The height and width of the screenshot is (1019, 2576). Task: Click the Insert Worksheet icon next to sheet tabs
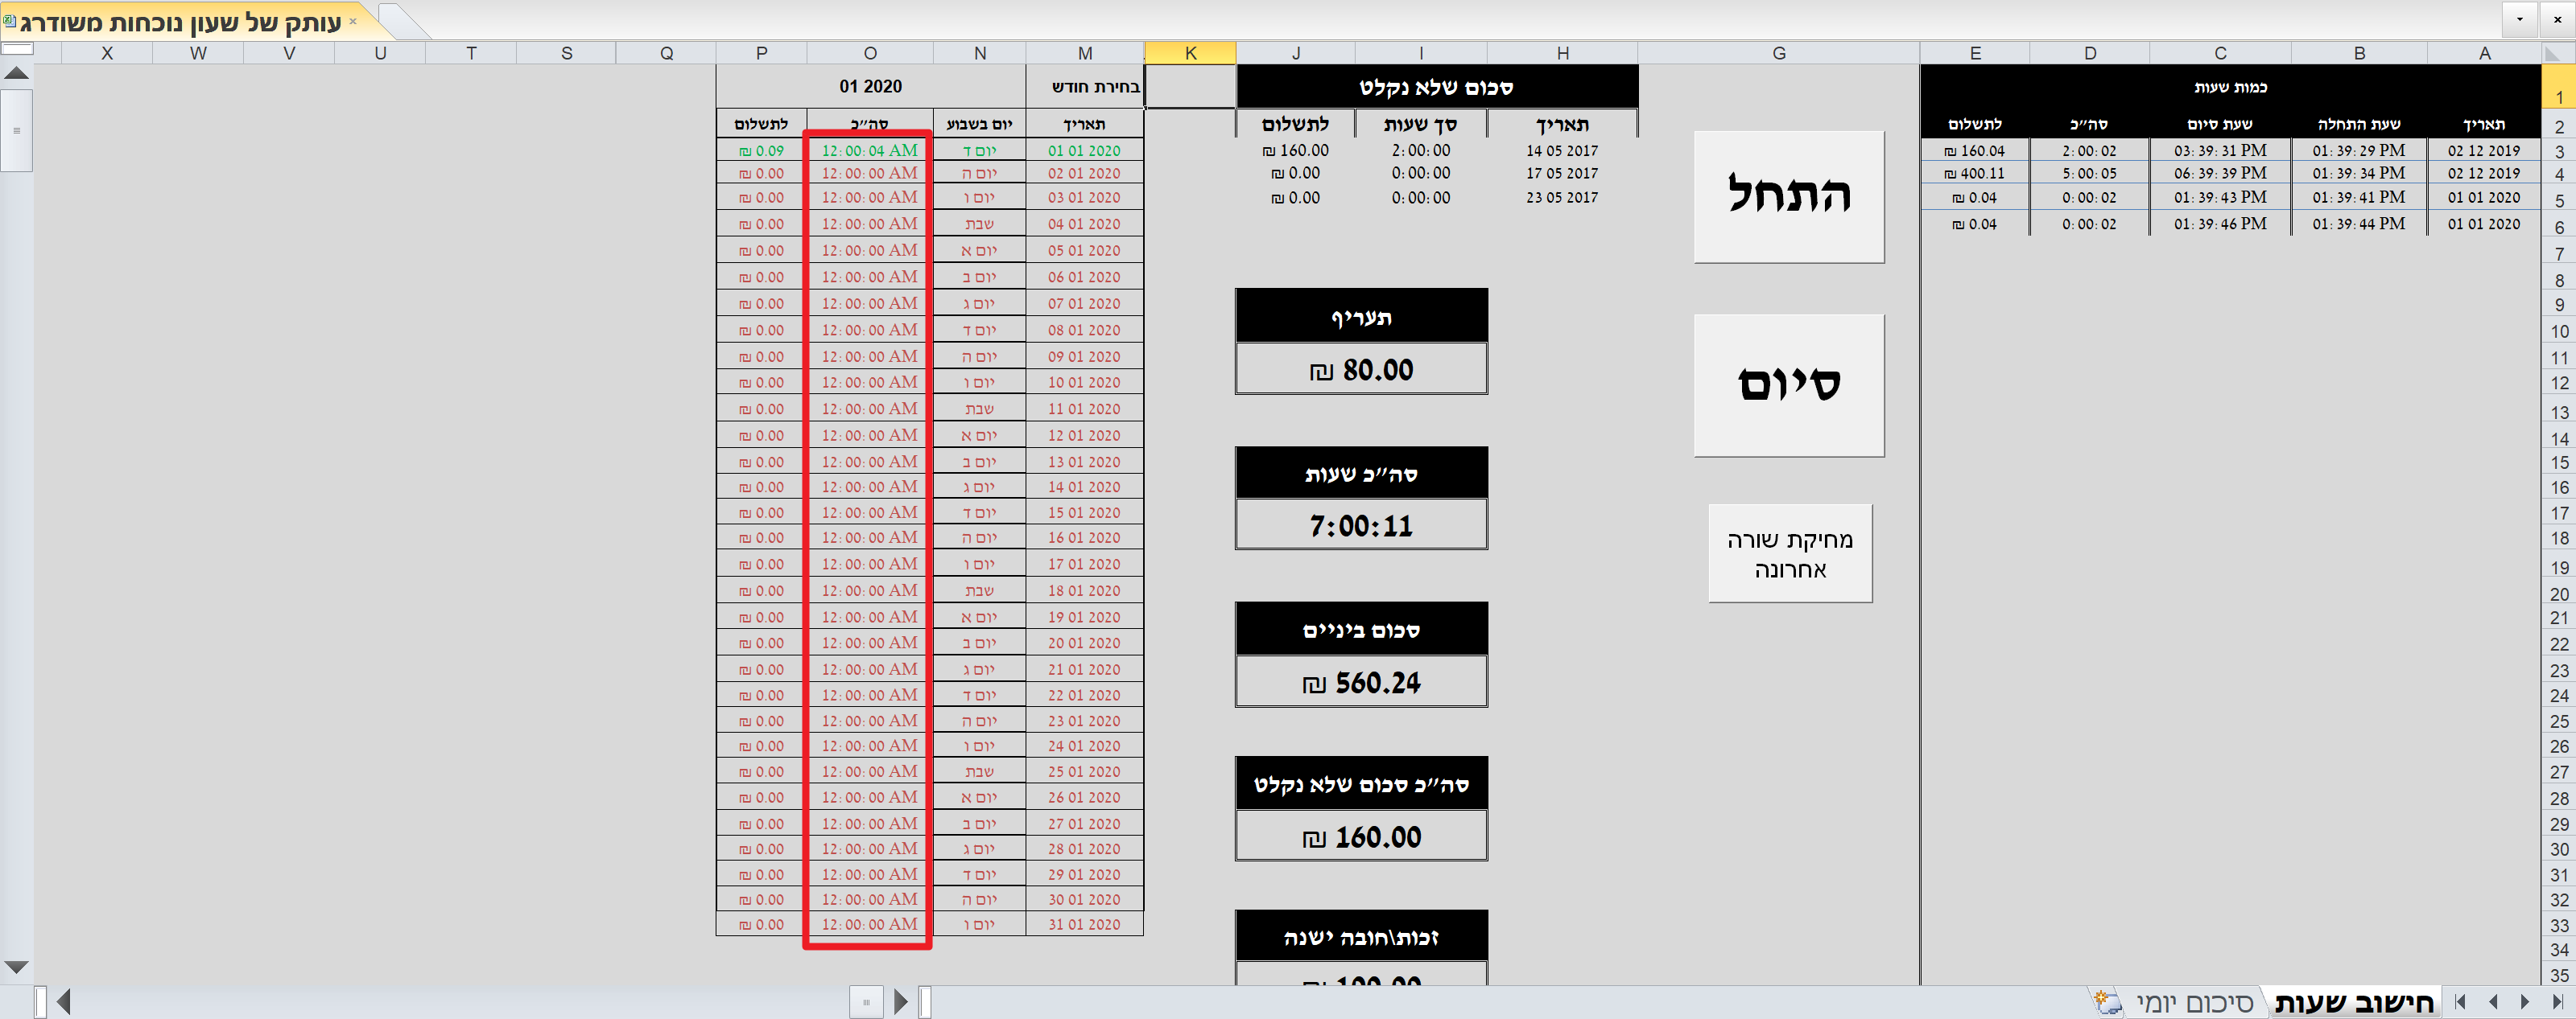tap(2106, 1002)
